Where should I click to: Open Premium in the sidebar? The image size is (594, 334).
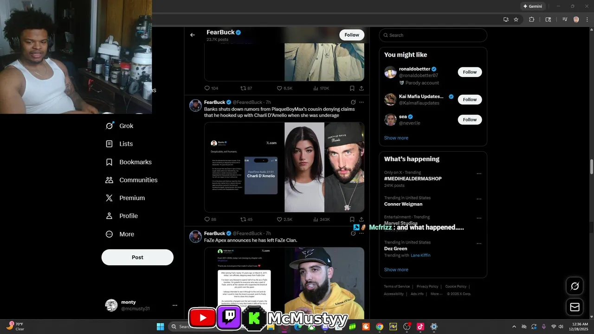point(126,198)
